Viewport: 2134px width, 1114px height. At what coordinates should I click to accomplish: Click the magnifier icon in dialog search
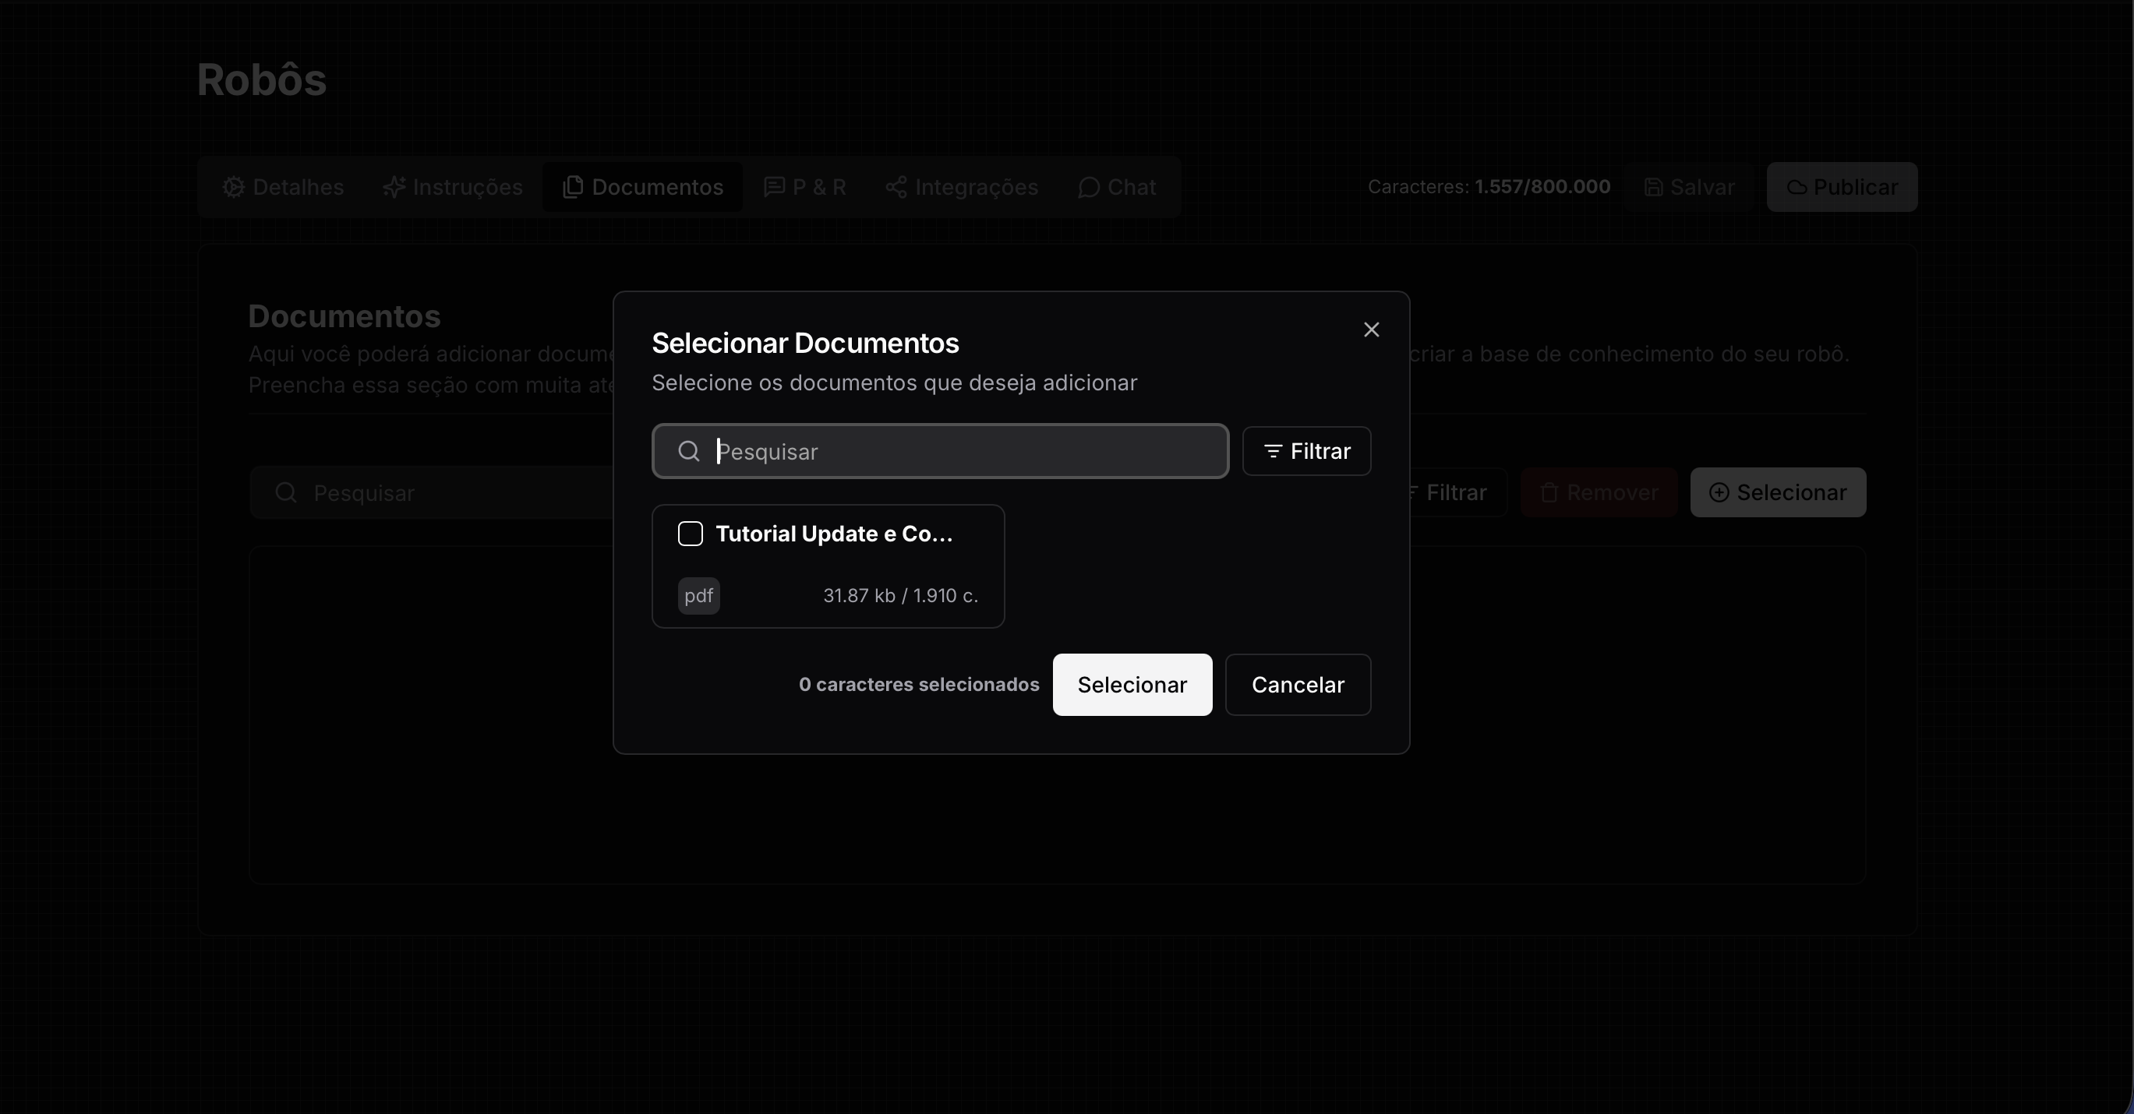[x=688, y=451]
